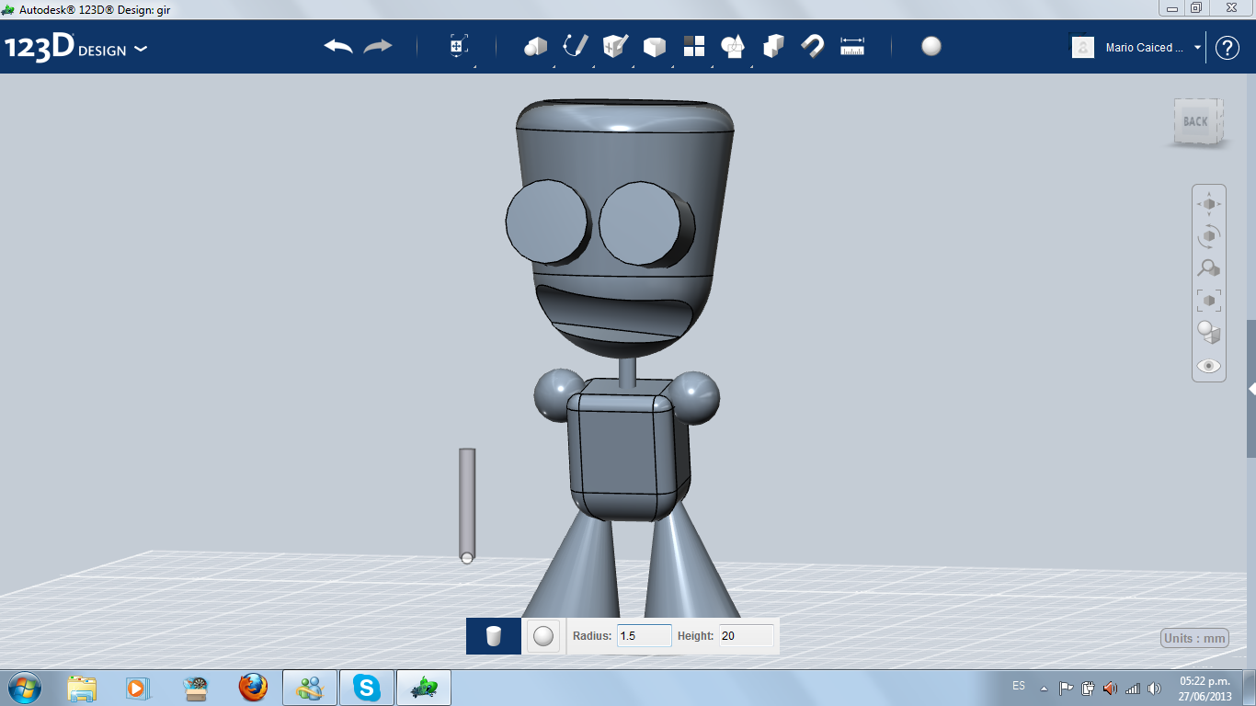Viewport: 1256px width, 706px height.
Task: Show hidden system tray icons
Action: 1044,688
